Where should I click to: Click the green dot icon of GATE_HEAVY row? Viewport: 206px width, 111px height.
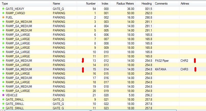tap(3, 9)
